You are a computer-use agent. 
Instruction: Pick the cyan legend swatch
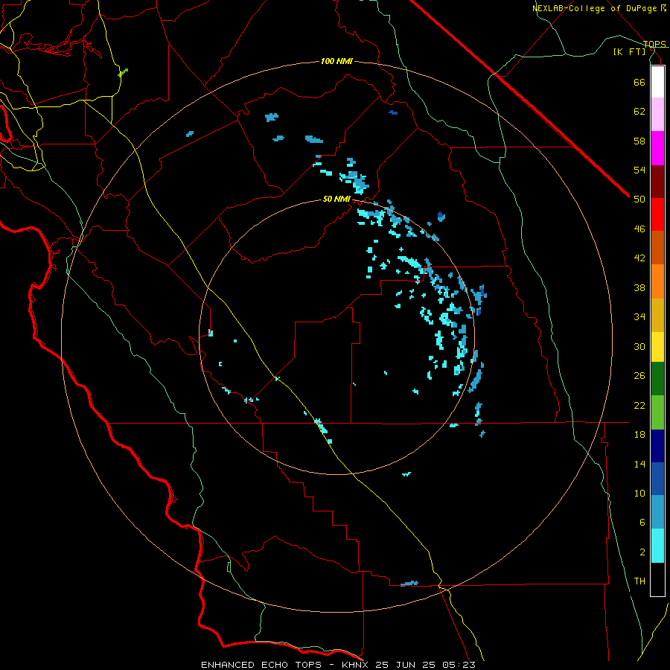click(657, 546)
